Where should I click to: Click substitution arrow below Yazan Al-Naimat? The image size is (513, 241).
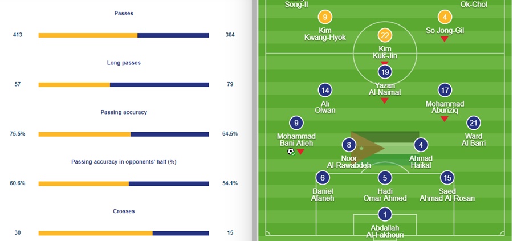(384, 101)
